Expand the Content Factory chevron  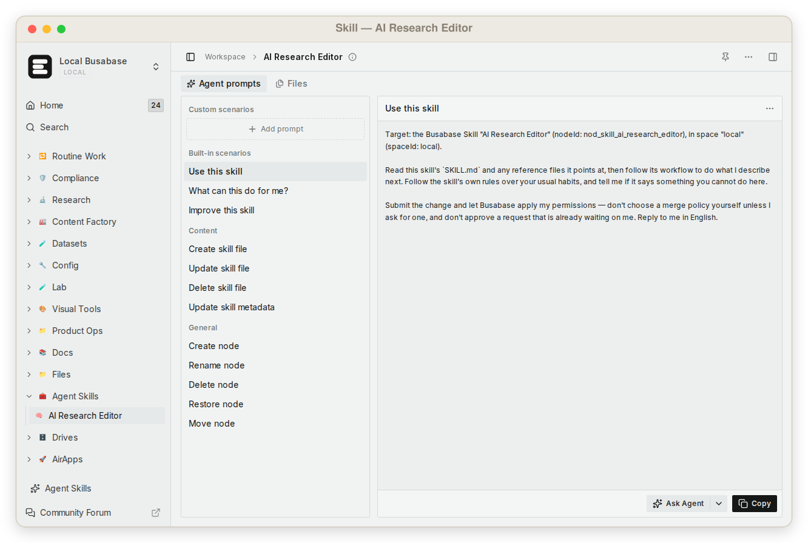(29, 222)
